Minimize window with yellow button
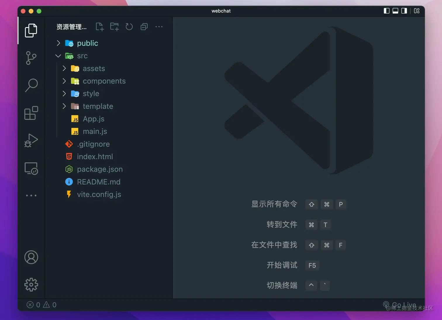 [31, 11]
